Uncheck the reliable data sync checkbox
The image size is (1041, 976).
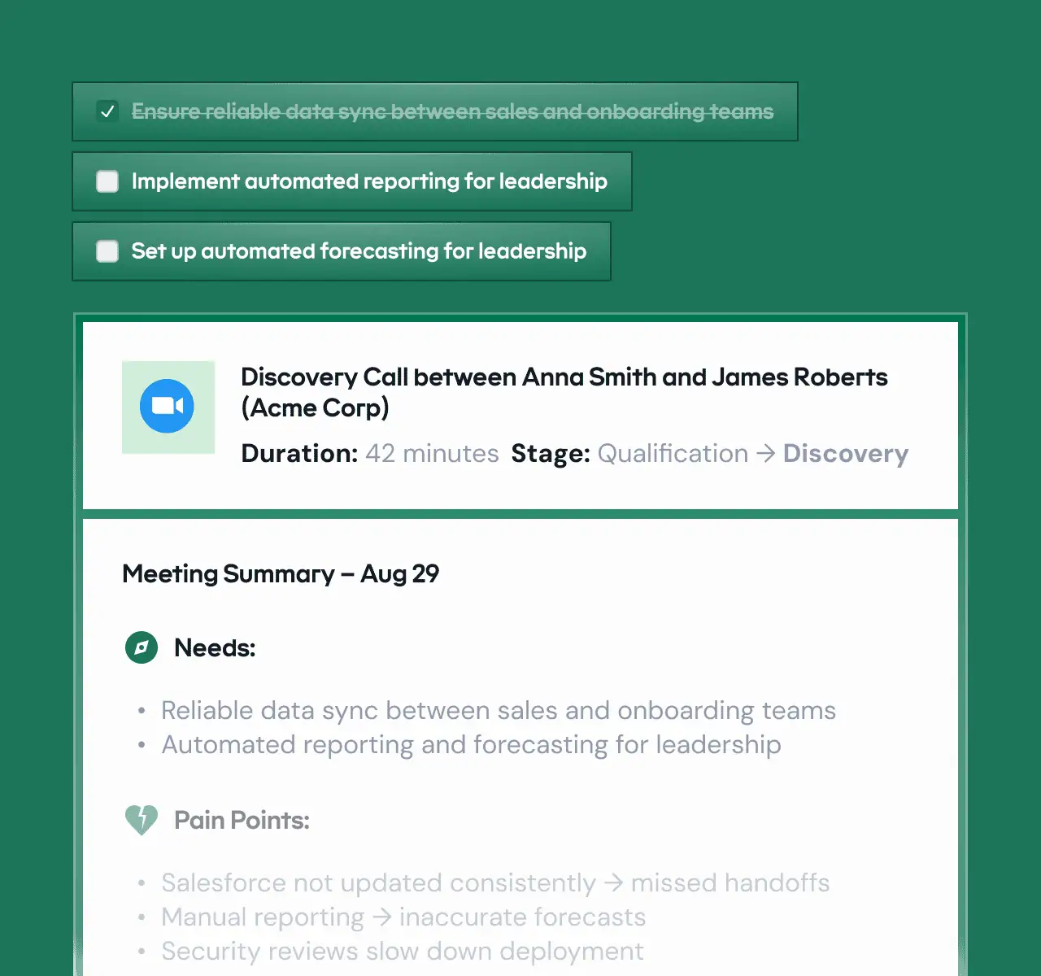[x=107, y=111]
